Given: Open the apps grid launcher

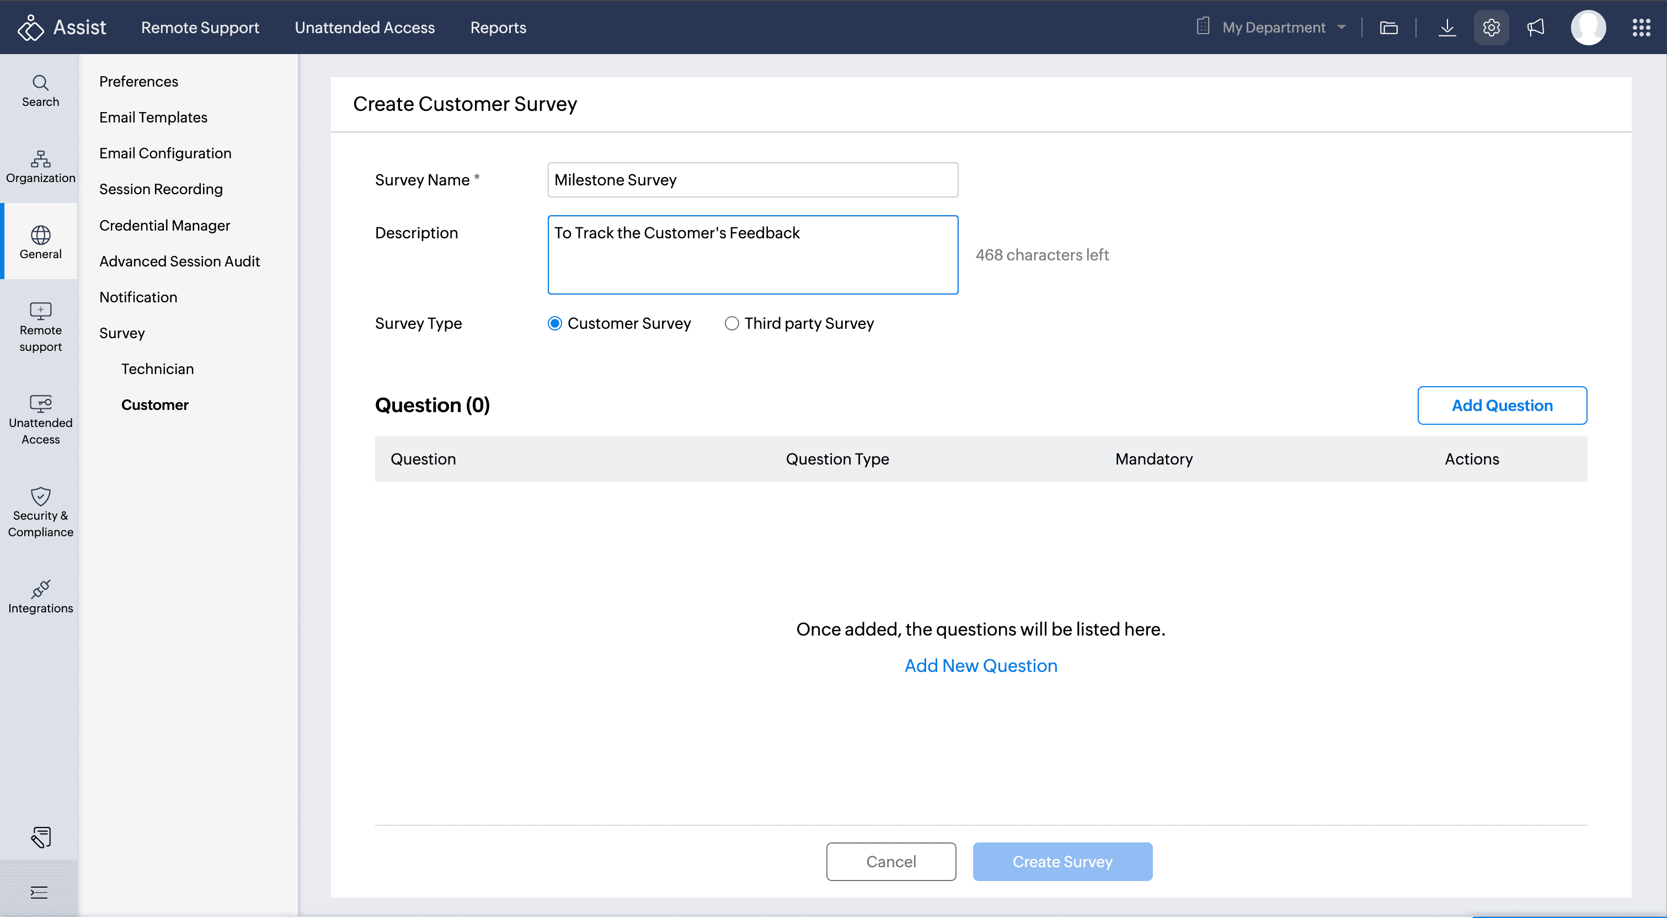Looking at the screenshot, I should pyautogui.click(x=1641, y=28).
